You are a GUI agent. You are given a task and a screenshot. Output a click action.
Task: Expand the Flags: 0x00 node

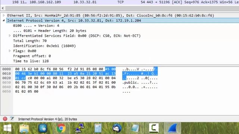click(x=10, y=51)
